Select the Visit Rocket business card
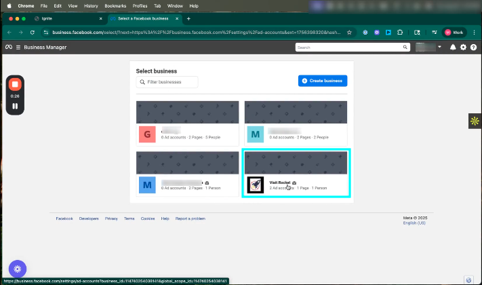 click(x=296, y=174)
